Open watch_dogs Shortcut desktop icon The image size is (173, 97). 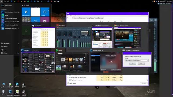(24, 93)
